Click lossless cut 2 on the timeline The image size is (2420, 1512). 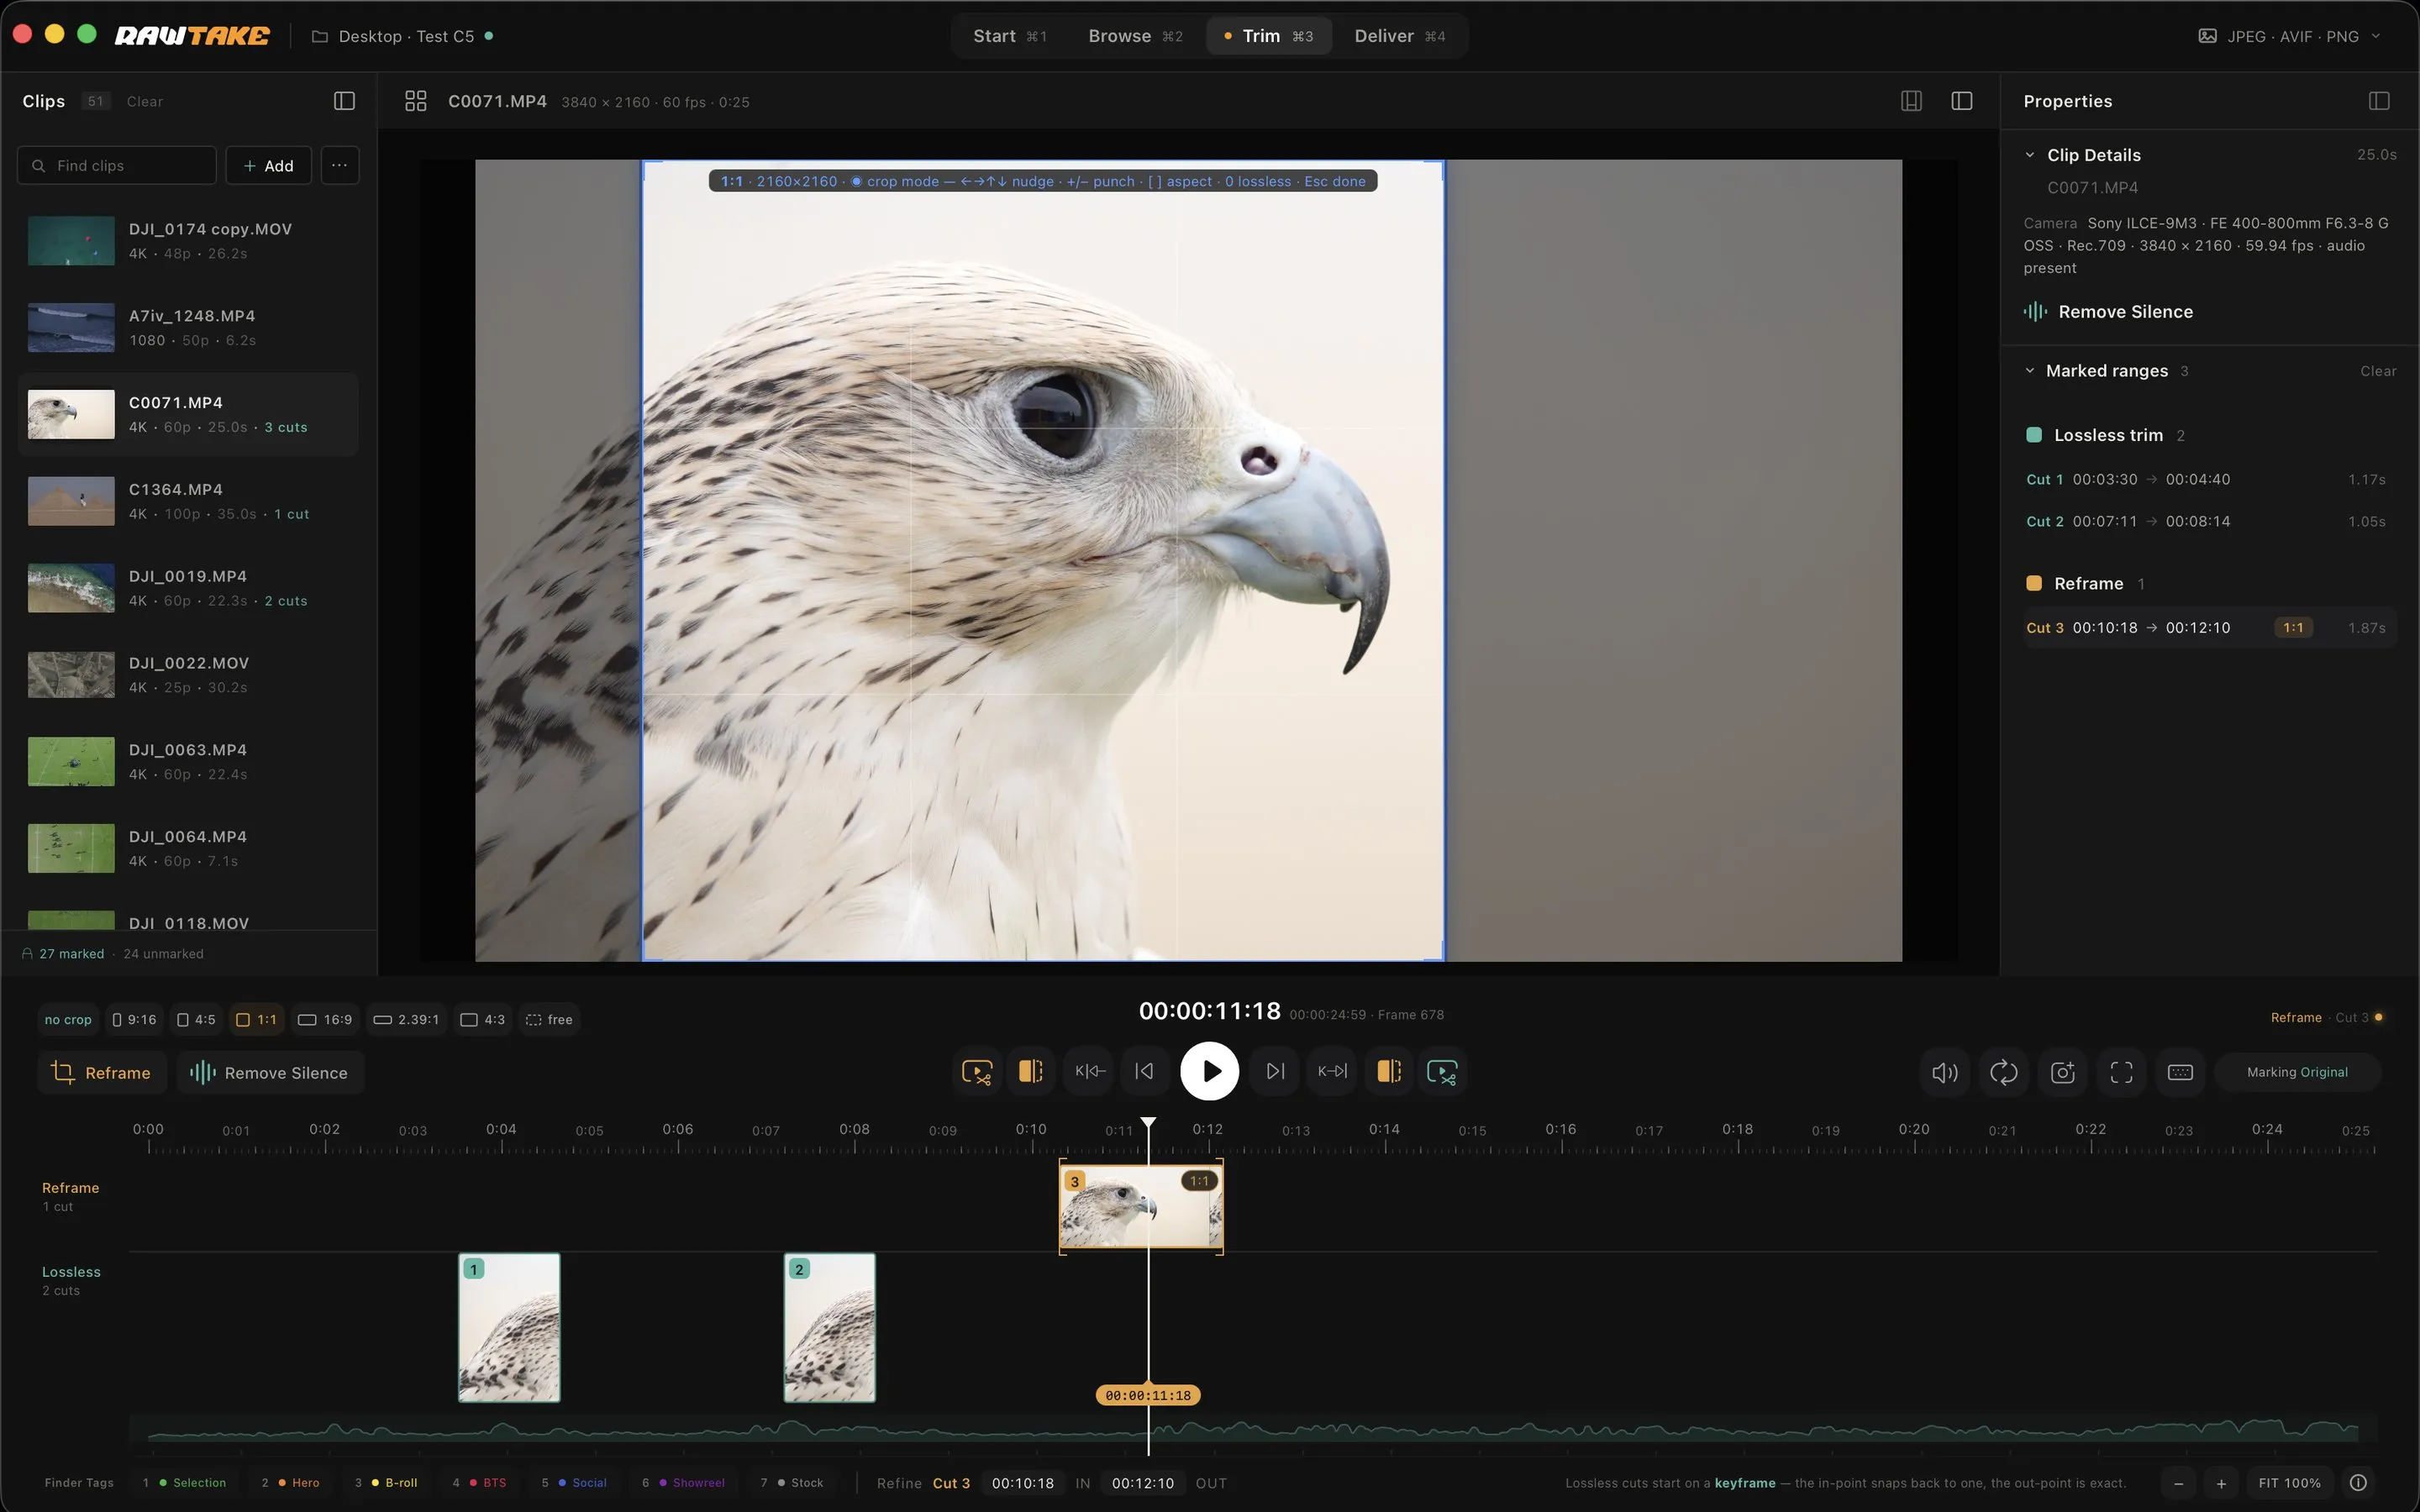tap(829, 1328)
